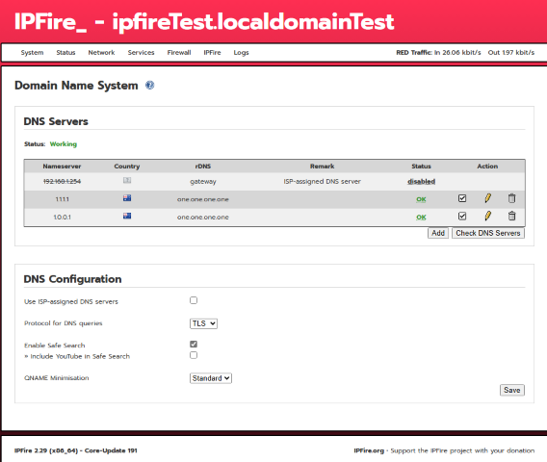
Task: Click one.one.one.one rDNS for 1.1.1.1
Action: pos(202,199)
